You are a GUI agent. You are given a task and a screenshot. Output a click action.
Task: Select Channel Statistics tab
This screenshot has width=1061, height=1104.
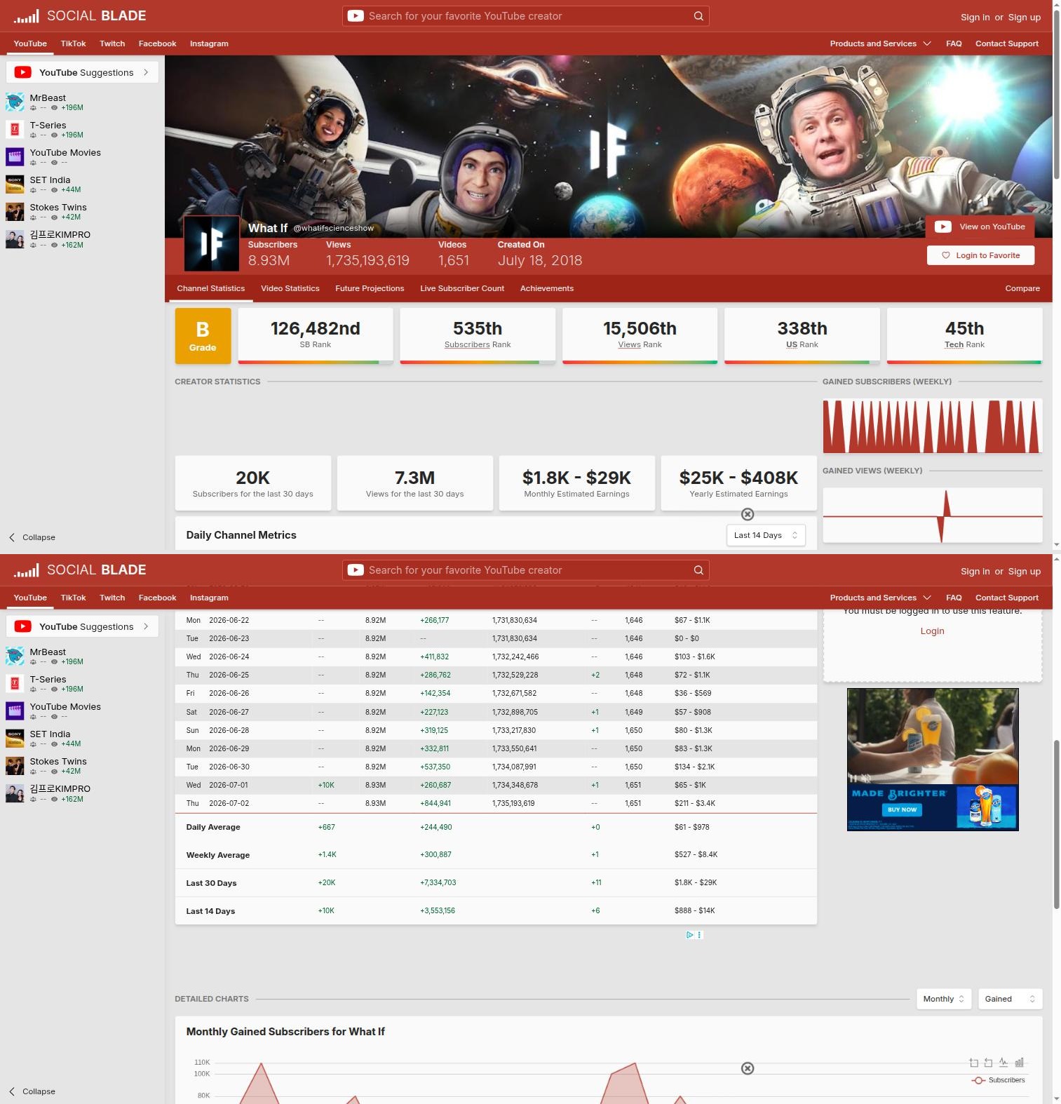[x=211, y=288]
